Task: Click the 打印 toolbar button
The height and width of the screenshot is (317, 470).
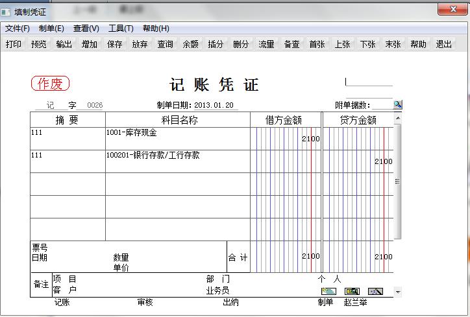Action: point(14,44)
